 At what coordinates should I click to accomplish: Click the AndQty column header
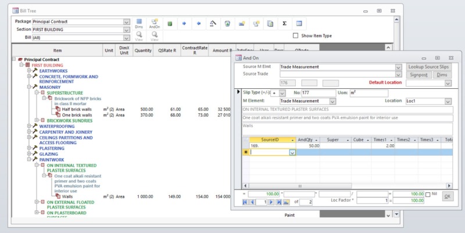coord(307,139)
